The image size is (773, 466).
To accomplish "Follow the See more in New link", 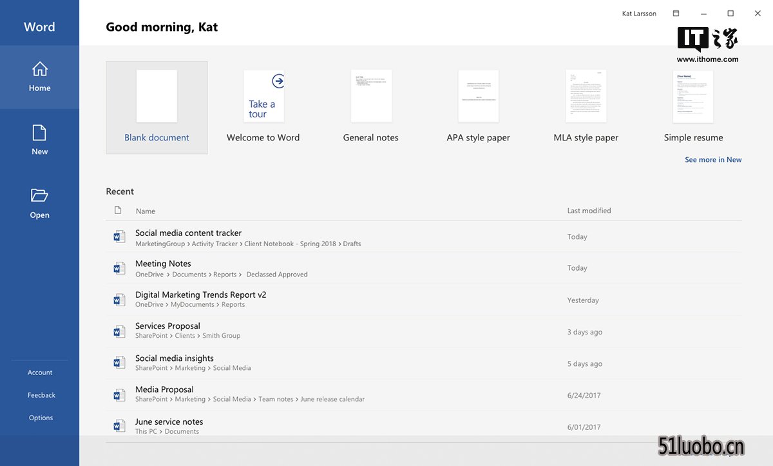I will point(713,160).
